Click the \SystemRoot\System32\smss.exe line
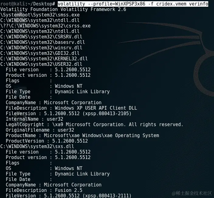Image resolution: width=214 pixels, height=198 pixels. 40,15
